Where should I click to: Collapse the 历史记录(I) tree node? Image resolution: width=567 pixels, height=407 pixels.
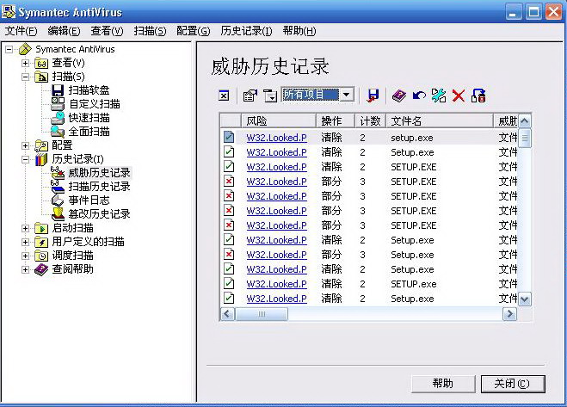tap(25, 159)
